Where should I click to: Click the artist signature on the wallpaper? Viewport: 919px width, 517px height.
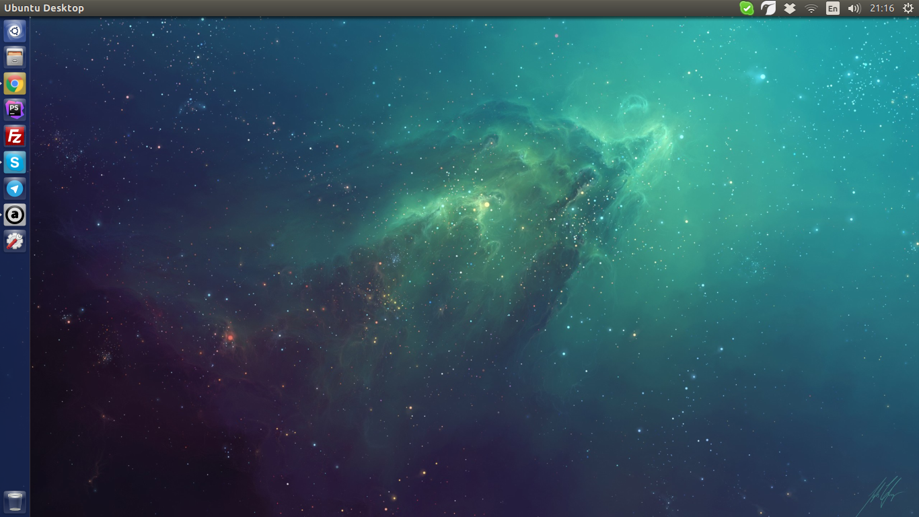pyautogui.click(x=882, y=496)
